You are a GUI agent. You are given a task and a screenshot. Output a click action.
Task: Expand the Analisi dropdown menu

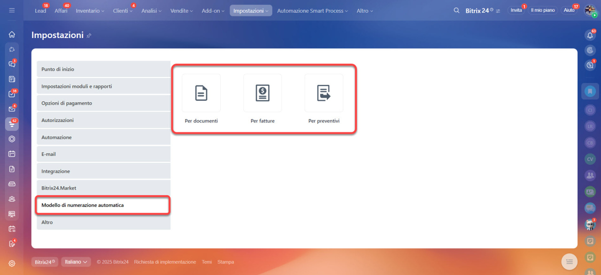pyautogui.click(x=151, y=10)
